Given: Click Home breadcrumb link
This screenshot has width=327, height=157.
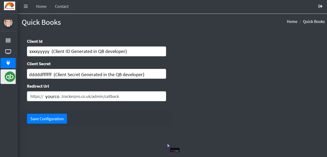Looking at the screenshot, I should [x=292, y=22].
